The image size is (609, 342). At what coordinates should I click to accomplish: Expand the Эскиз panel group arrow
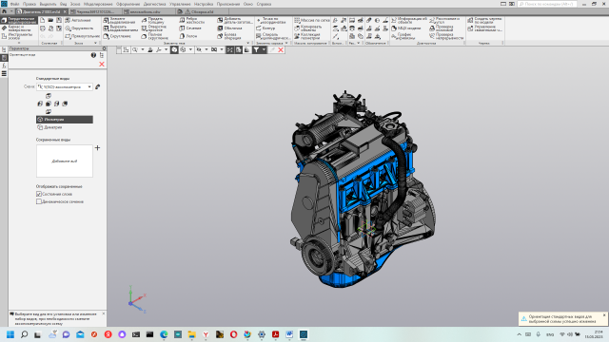(x=95, y=43)
